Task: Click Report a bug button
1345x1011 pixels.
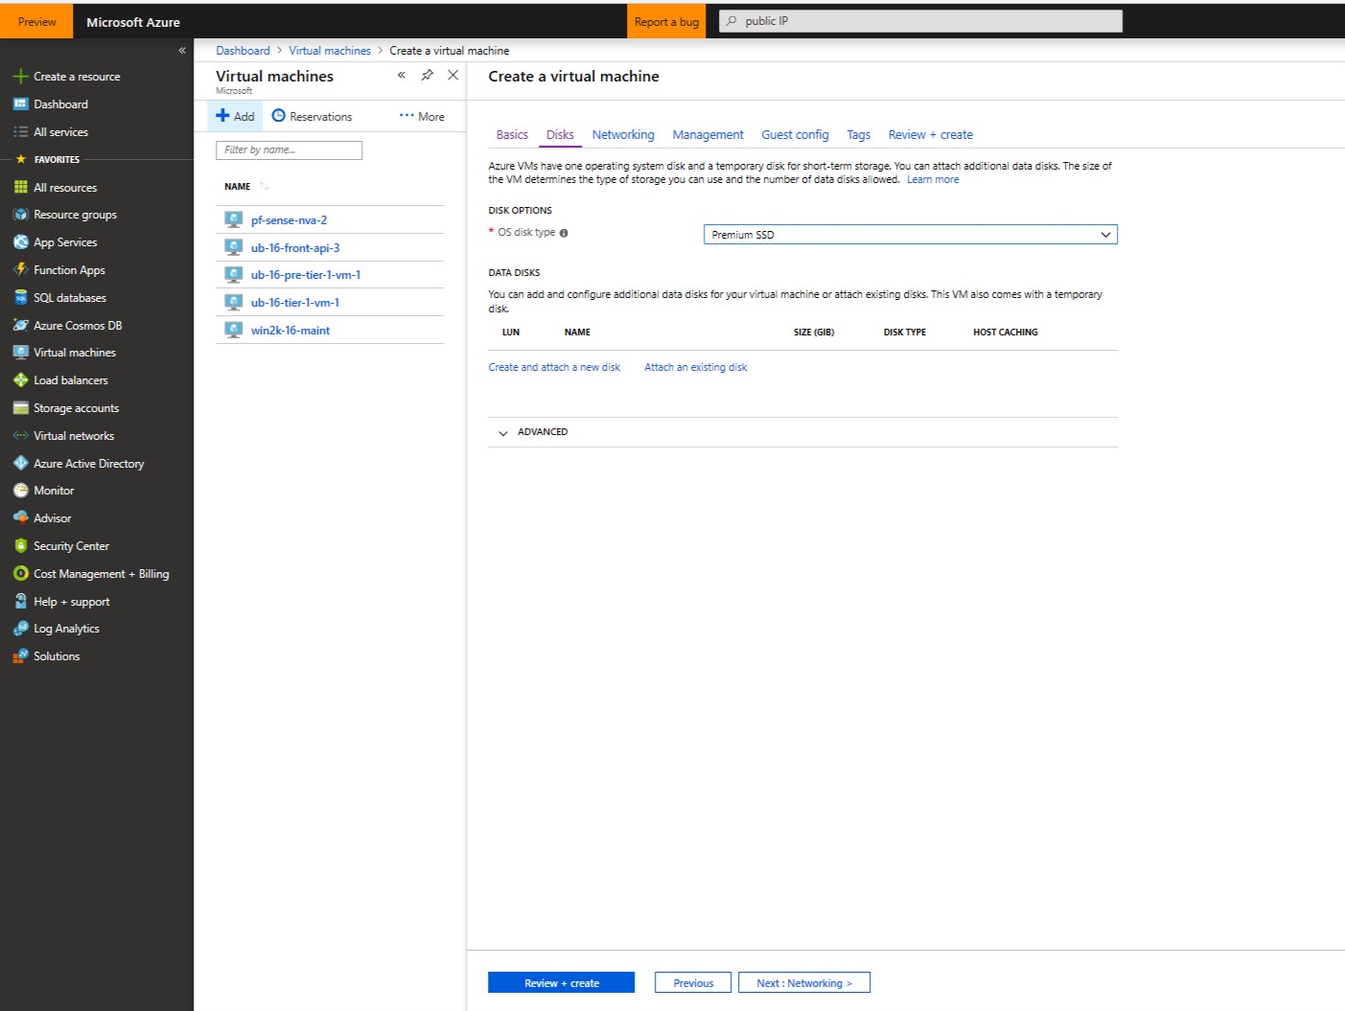Action: coord(666,22)
